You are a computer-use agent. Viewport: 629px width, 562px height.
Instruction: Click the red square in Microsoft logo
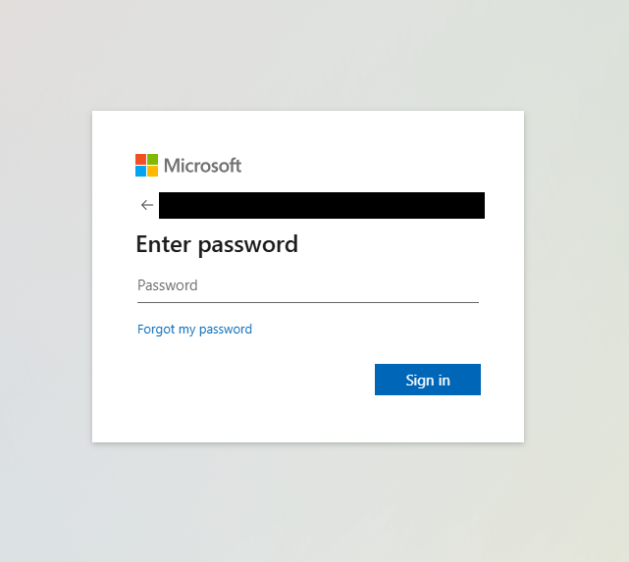140,159
